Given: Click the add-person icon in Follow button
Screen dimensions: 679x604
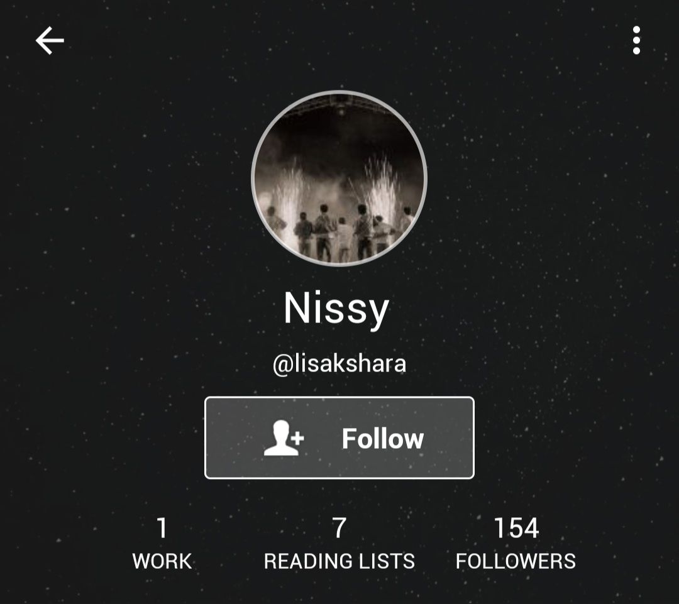Looking at the screenshot, I should click(284, 437).
